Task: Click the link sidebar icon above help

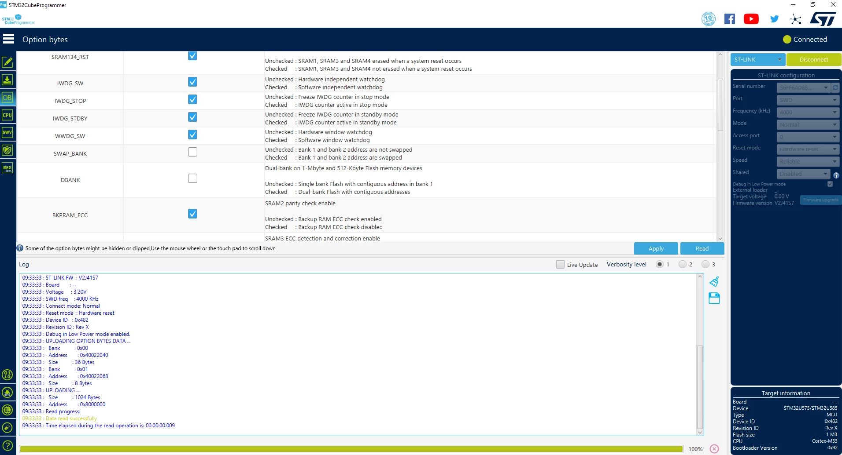Action: [x=7, y=427]
